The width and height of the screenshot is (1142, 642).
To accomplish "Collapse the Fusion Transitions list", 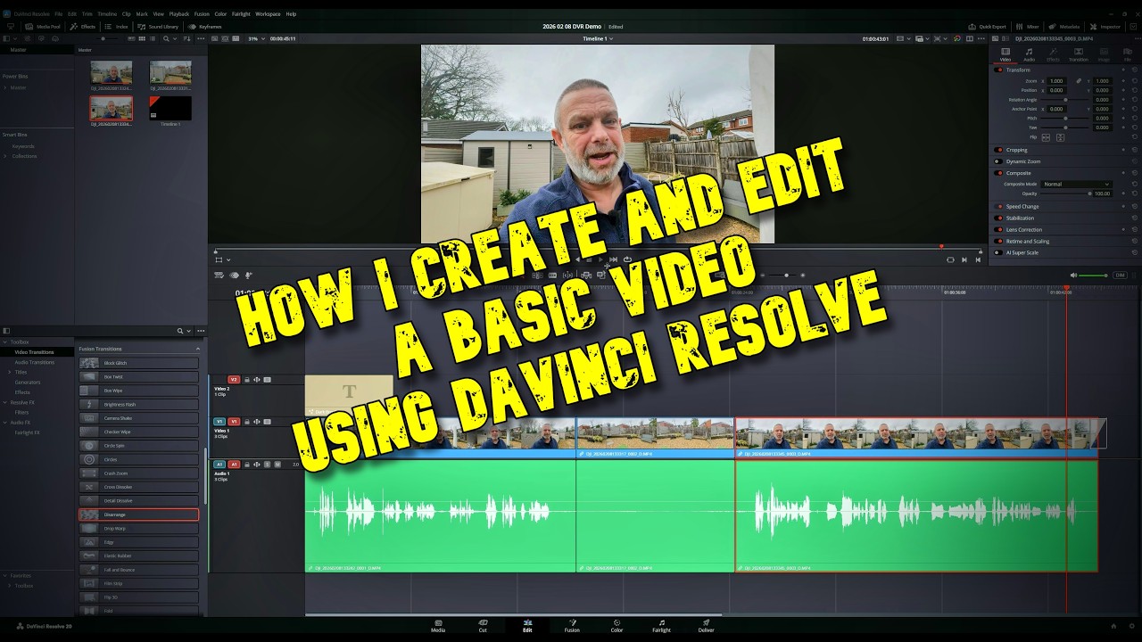I will 198,349.
